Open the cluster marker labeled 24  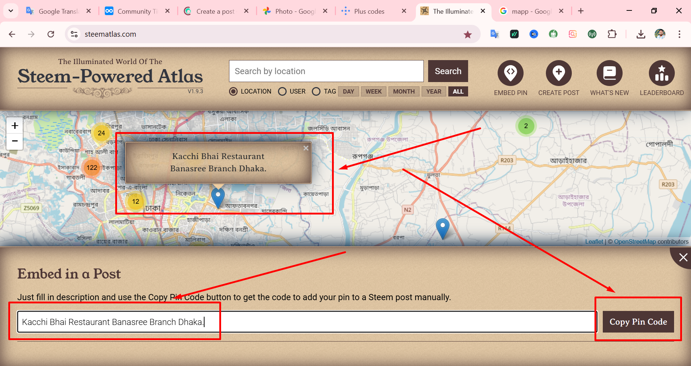[102, 133]
